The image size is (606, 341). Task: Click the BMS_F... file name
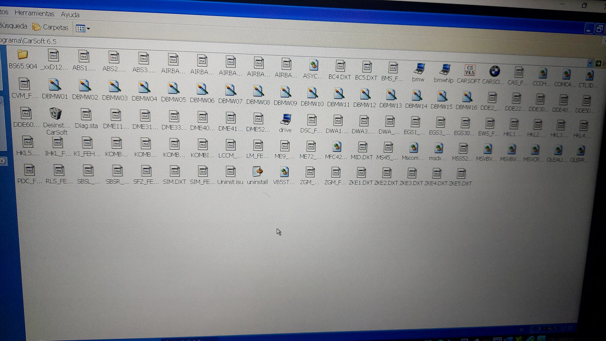click(392, 79)
